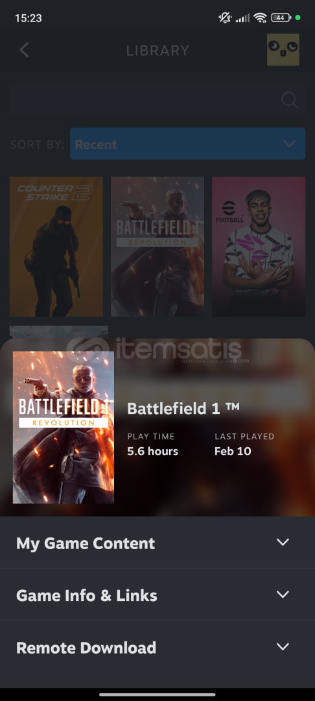Expand My Game Content section
315x701 pixels.
point(157,543)
